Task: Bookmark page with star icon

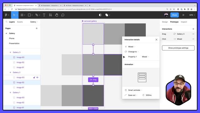Action: pos(174,9)
